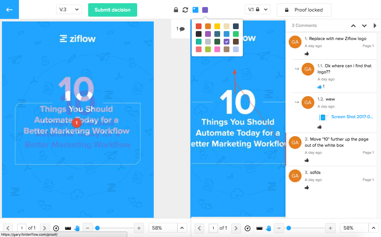The width and height of the screenshot is (381, 237).
Task: Go to next comment with down chevron
Action: (364, 26)
